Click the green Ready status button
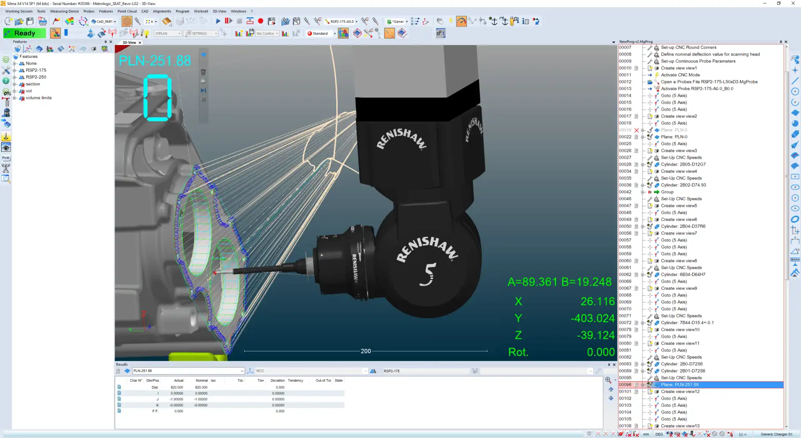Viewport: 801px width, 438px height. point(25,33)
